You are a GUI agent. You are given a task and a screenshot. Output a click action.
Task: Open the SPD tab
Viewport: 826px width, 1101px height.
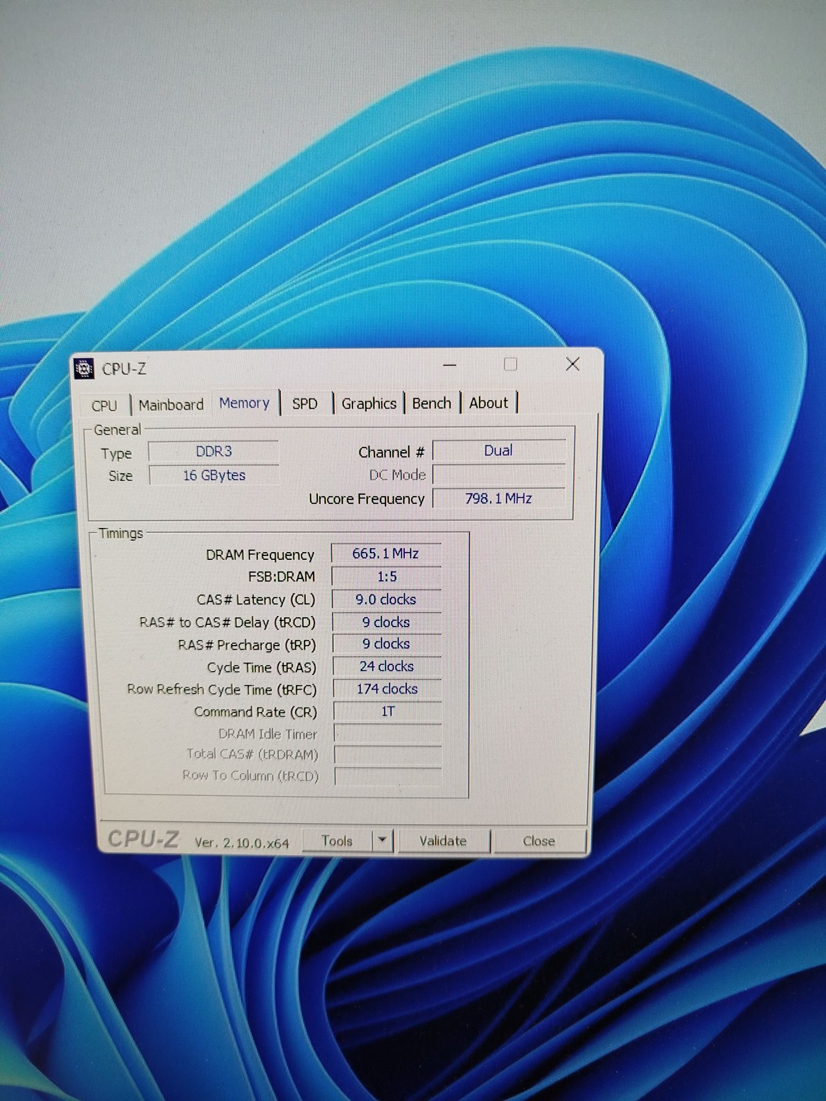(305, 404)
